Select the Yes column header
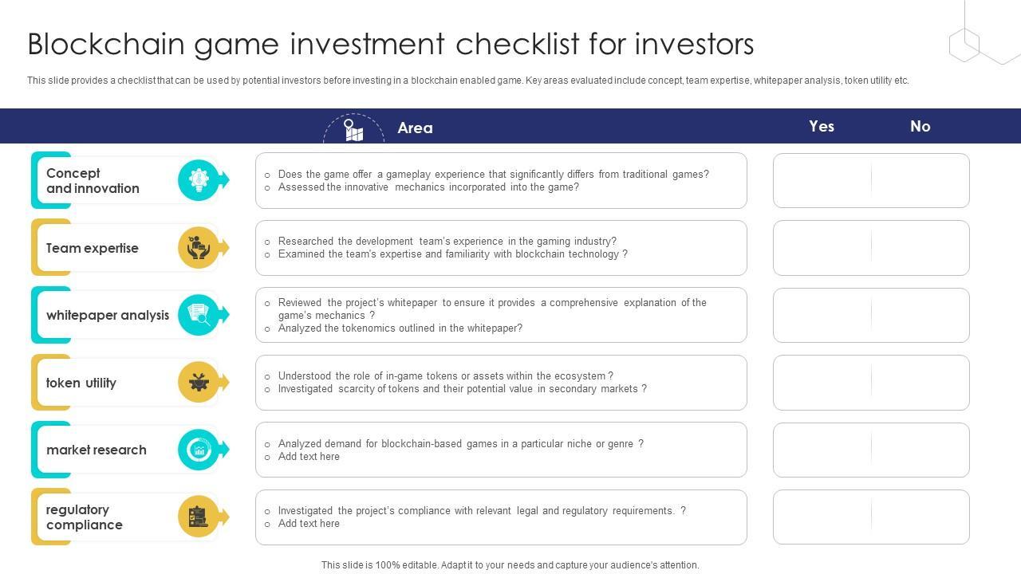Image resolution: width=1021 pixels, height=574 pixels. (x=822, y=126)
